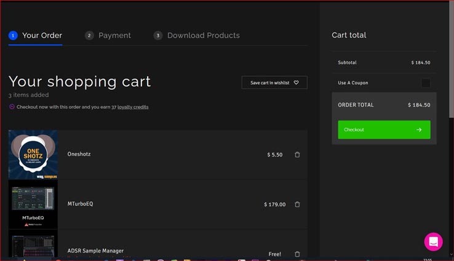
Task: Open the Oneshotz product thumbnail
Action: [33, 154]
